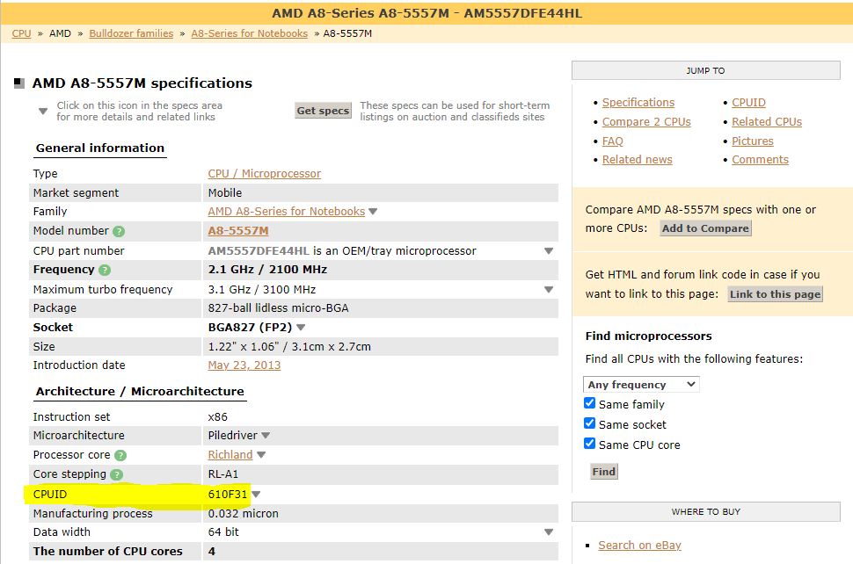
Task: Click the Find button
Action: coord(604,472)
